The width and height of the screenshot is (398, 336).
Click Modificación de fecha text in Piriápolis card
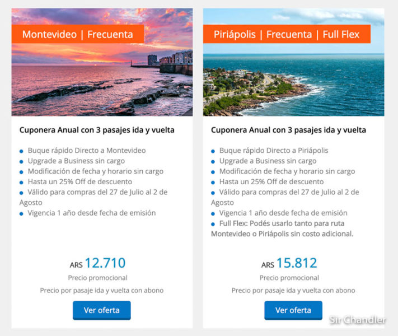[x=287, y=171]
